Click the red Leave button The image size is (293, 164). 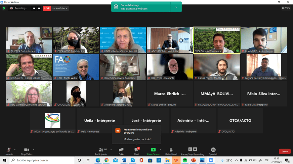pyautogui.click(x=285, y=151)
